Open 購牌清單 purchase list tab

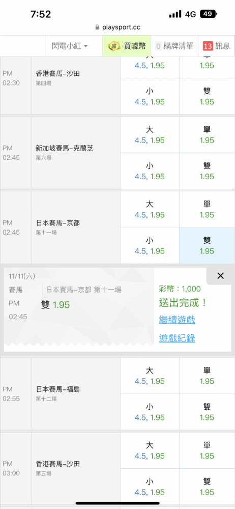174,46
